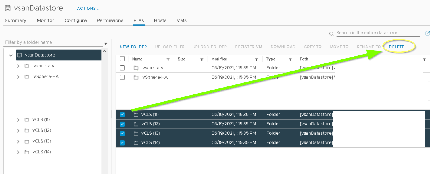
Task: Uncheck the vCLS (11) row checkbox
Action: coord(122,115)
